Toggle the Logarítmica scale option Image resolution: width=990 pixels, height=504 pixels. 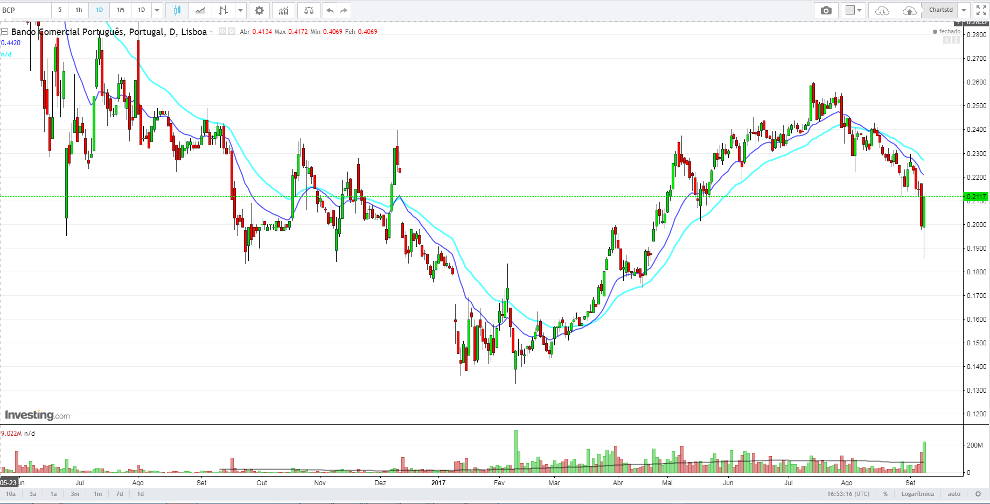(x=917, y=494)
